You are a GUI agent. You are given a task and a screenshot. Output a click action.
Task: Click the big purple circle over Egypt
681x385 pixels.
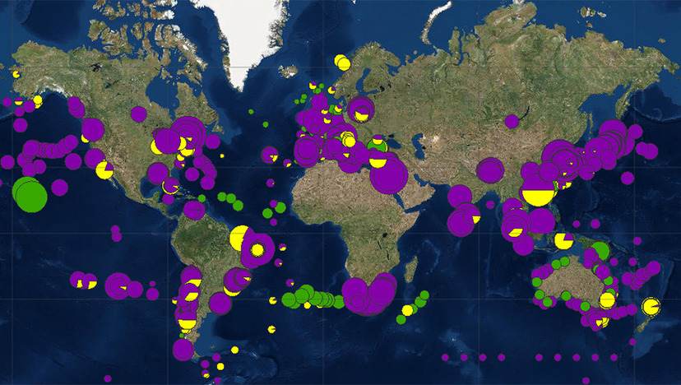[x=389, y=175]
